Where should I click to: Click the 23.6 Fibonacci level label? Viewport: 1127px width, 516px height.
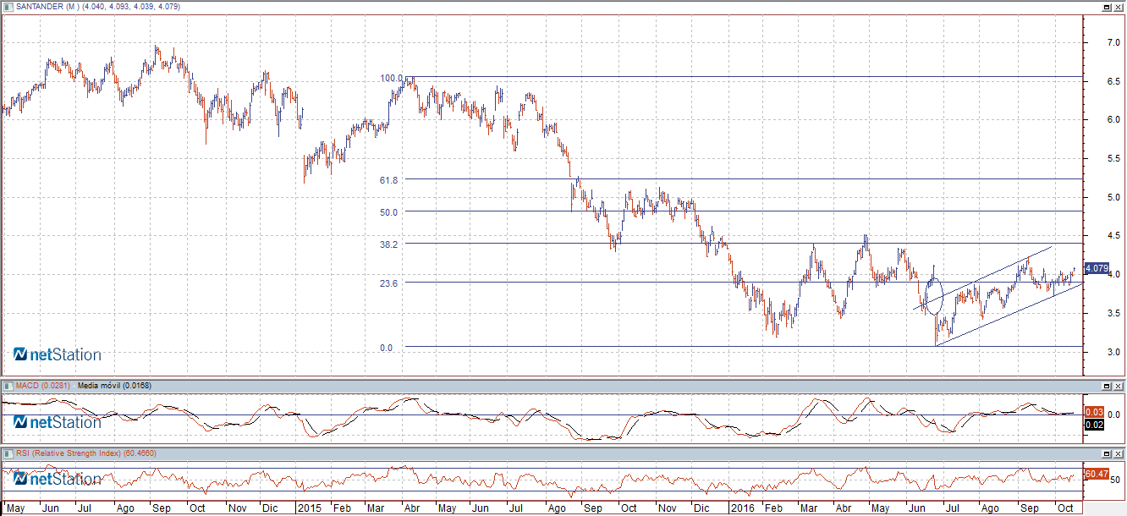point(389,283)
